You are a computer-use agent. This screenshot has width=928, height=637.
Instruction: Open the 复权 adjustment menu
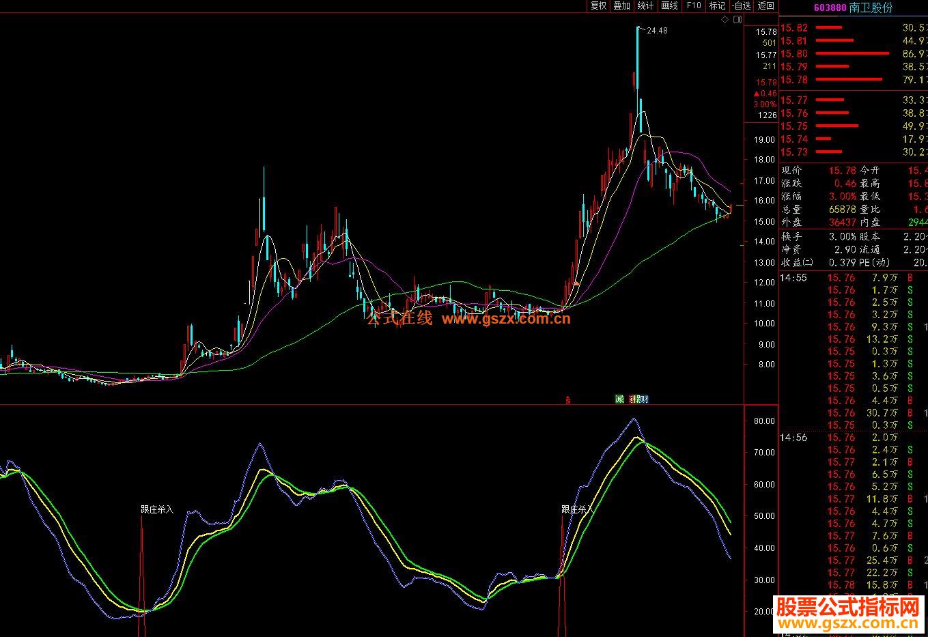click(599, 5)
